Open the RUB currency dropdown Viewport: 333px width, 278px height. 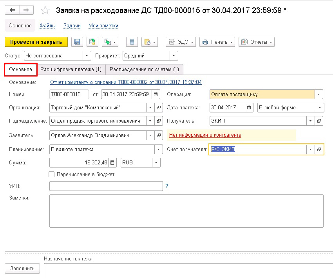click(156, 162)
